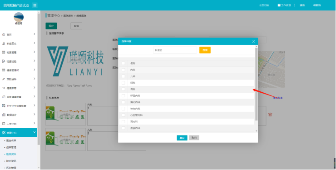The width and height of the screenshot is (336, 170).
Task: Click the 卫生计生监督协管 sidebar icon
Action: point(4,106)
